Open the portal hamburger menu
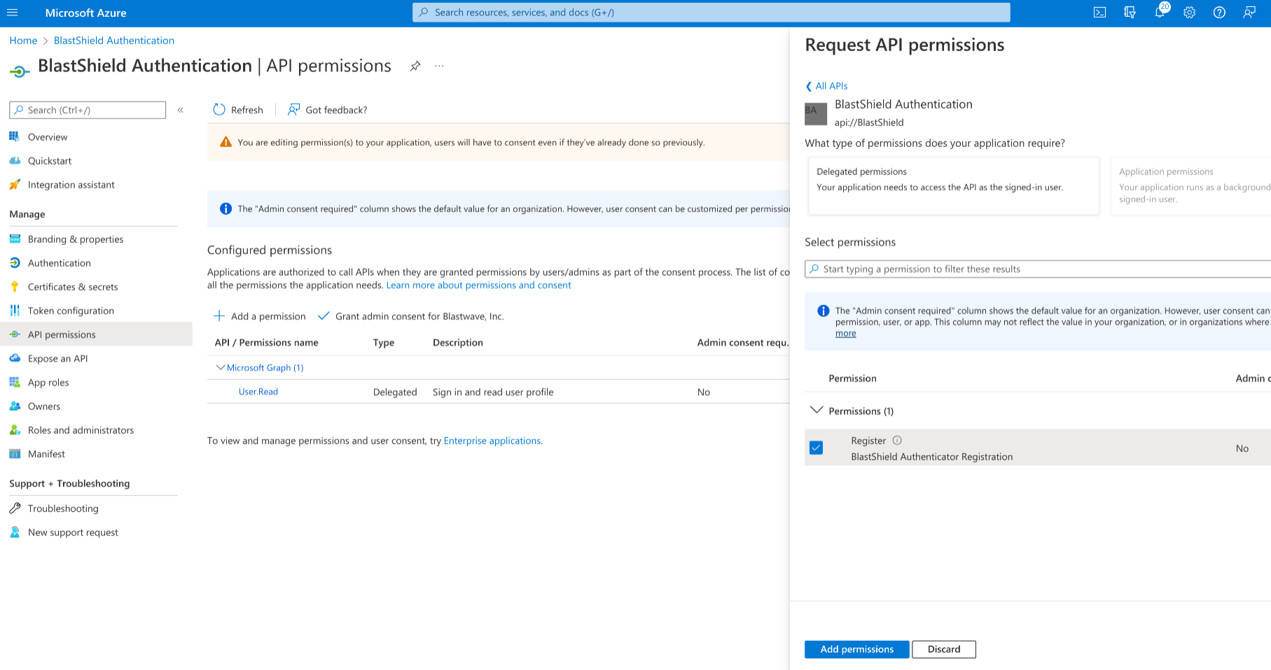This screenshot has width=1271, height=670. coord(12,12)
